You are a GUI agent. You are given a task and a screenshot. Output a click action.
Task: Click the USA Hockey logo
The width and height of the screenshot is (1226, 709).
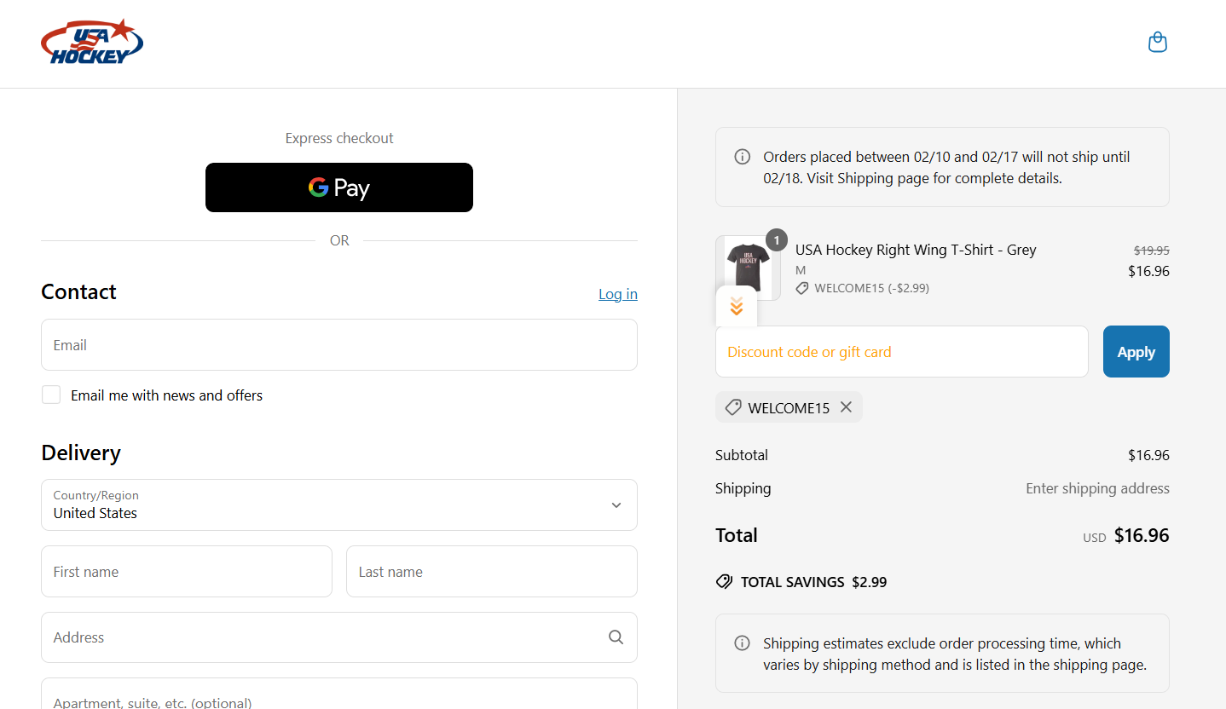click(x=92, y=43)
